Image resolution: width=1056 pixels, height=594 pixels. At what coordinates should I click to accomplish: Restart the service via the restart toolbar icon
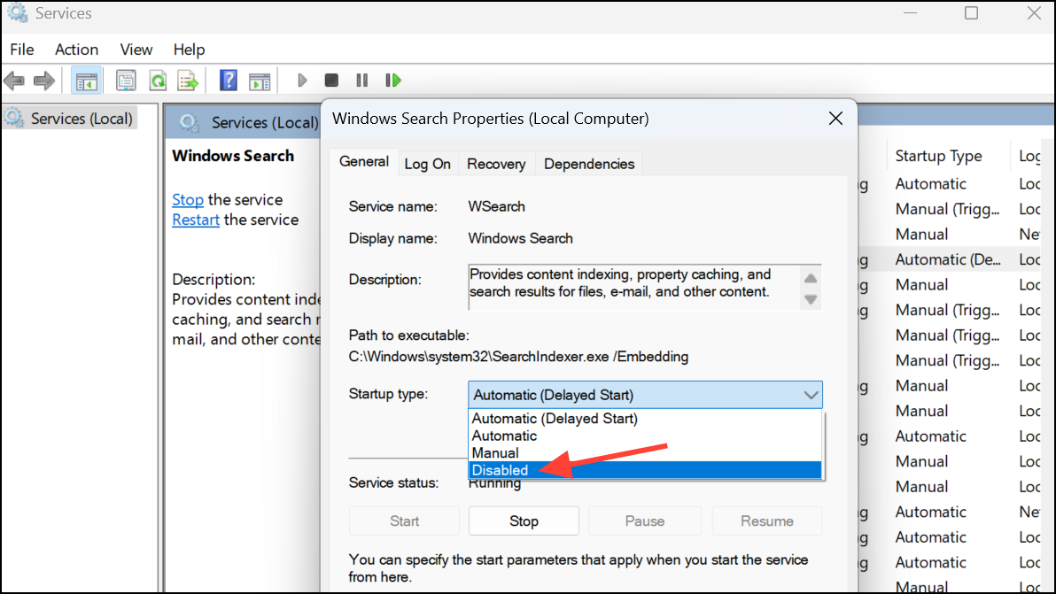(392, 81)
